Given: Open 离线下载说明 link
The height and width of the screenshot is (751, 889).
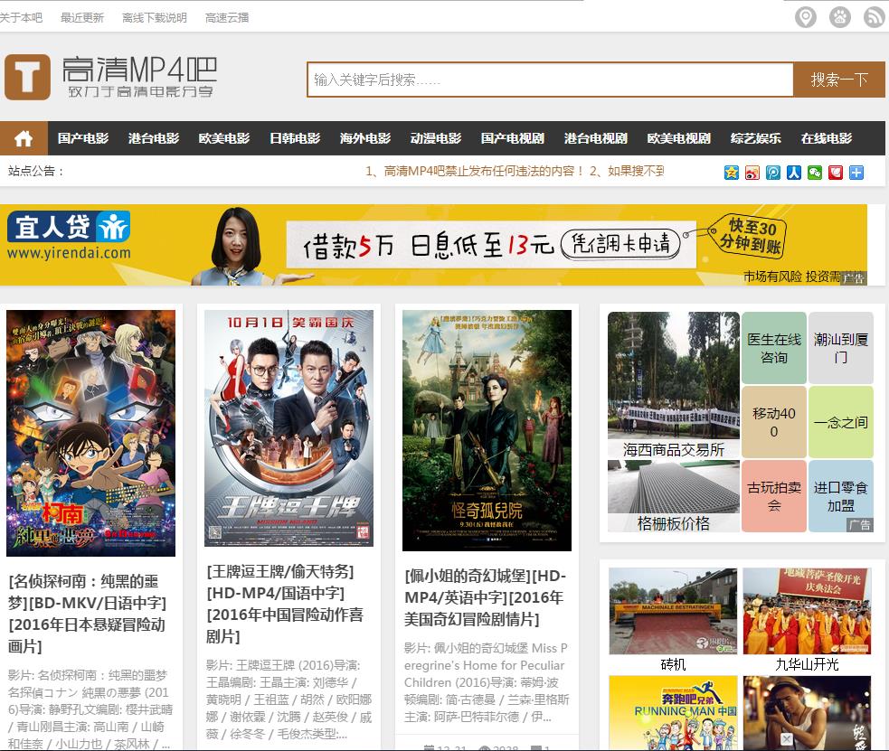Looking at the screenshot, I should point(155,17).
